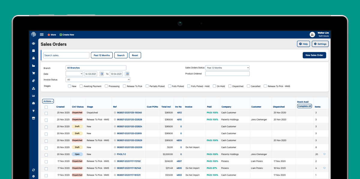Sort table by Company column header
The image size is (360, 179).
point(226,107)
